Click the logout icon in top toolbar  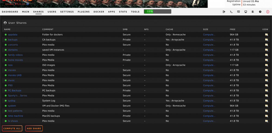tap(224, 12)
